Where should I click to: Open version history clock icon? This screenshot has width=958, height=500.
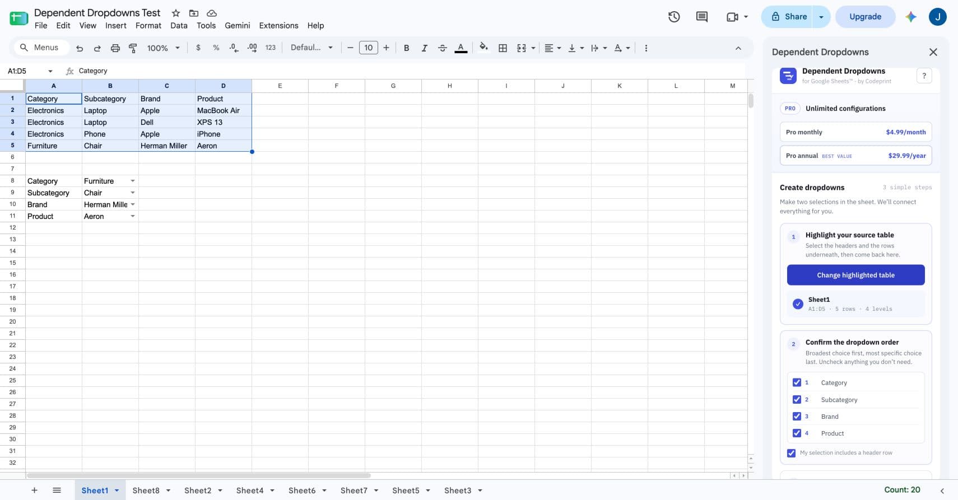coord(674,17)
